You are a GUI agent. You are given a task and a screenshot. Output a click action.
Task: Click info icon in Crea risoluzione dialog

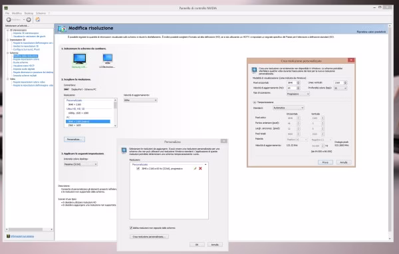(x=254, y=70)
